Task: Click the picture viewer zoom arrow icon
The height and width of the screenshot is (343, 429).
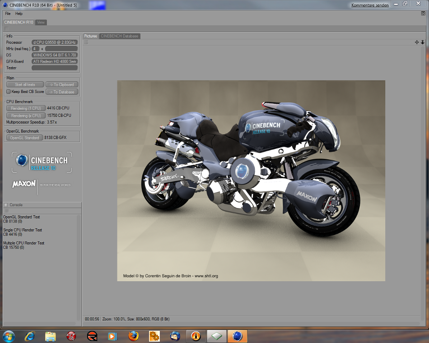Action: [x=423, y=42]
